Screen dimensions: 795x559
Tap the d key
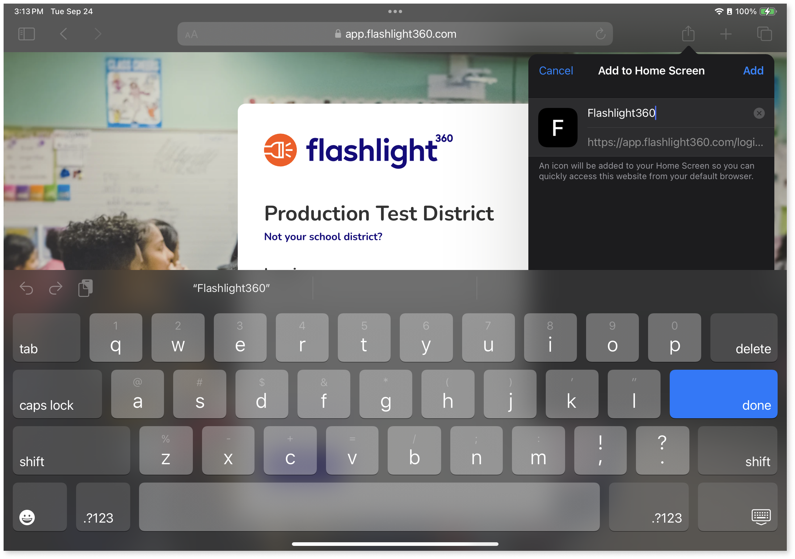[x=262, y=394]
